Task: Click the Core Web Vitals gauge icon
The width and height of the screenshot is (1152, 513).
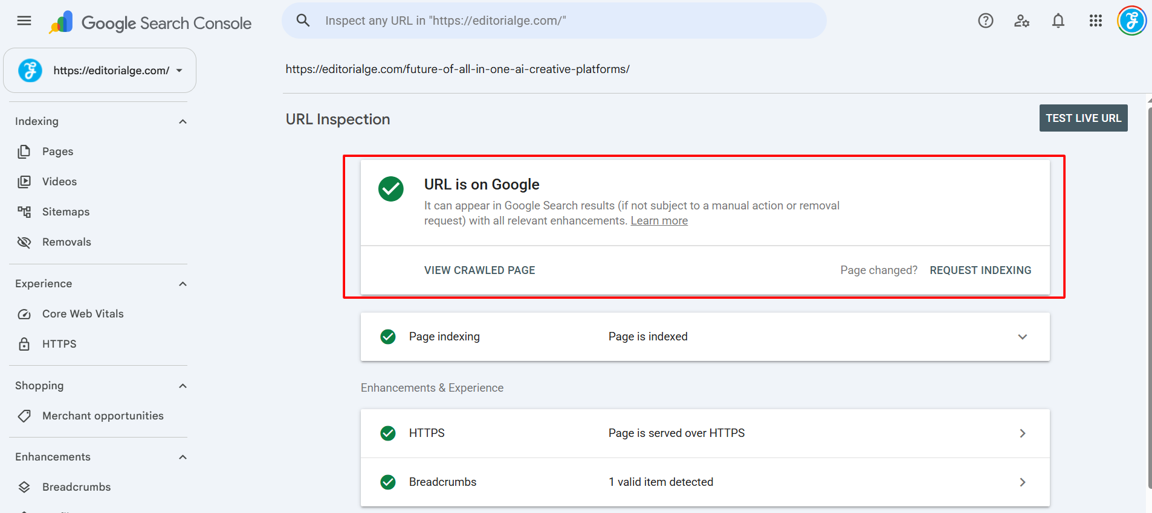Action: (24, 314)
